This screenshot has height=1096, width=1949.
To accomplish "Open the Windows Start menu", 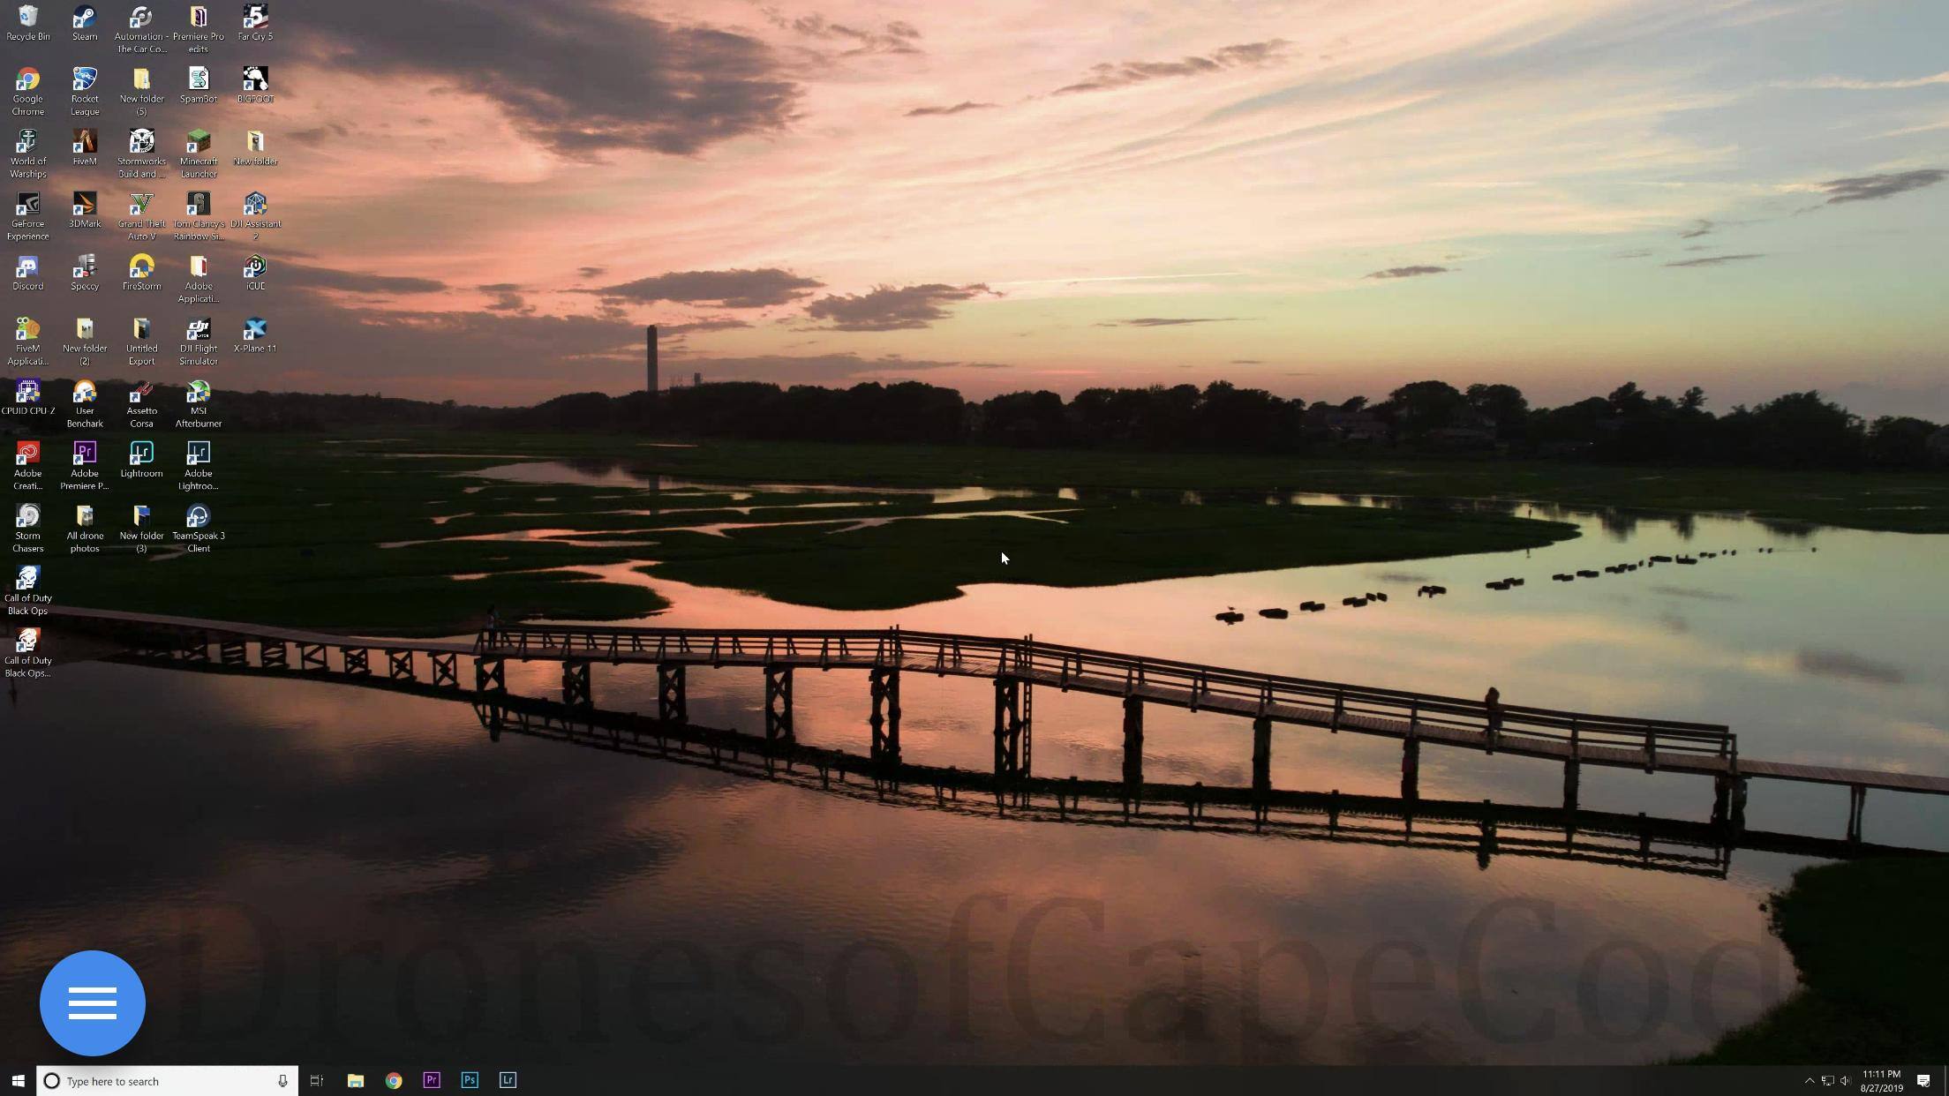I will coord(18,1080).
